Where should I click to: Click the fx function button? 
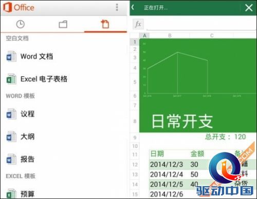coord(138,24)
